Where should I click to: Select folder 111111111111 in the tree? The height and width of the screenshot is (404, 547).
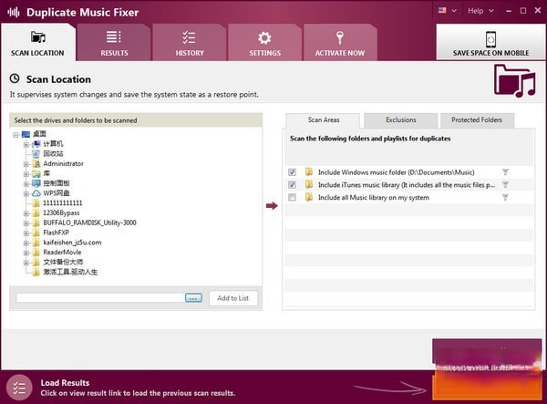coord(62,203)
